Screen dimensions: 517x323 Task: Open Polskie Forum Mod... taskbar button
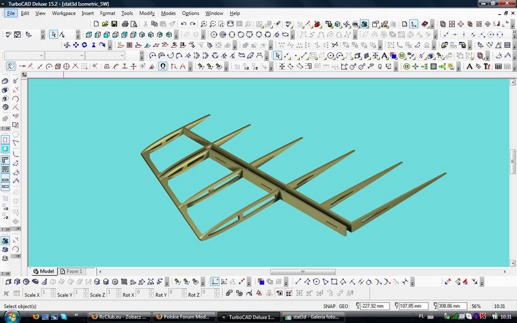[x=185, y=317]
